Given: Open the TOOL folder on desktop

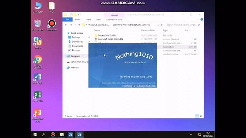Looking at the screenshot, I should [52, 7].
